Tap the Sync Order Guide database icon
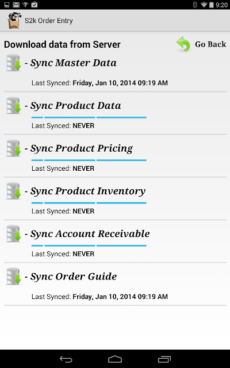 coord(13,276)
